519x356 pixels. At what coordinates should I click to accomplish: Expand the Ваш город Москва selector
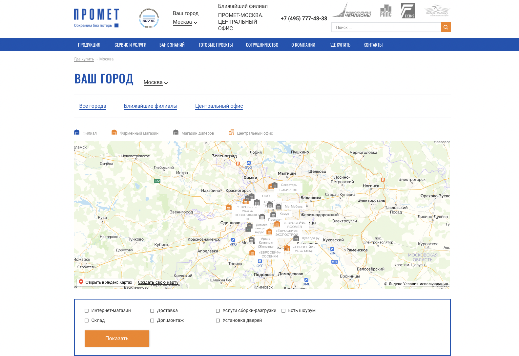coord(156,82)
